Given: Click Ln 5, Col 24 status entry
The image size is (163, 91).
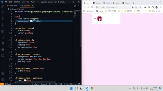Looking at the screenshot, I should tap(35, 84).
